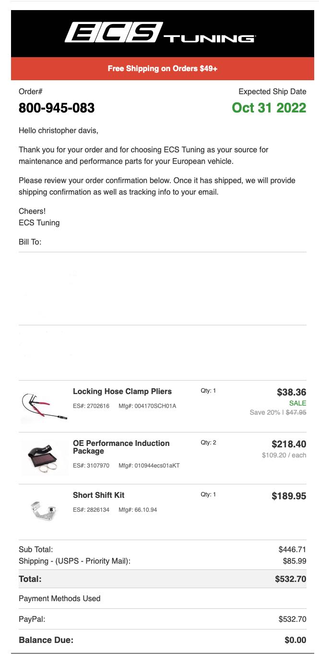Open the Short Shift Kit product image
Screen dimensions: 319x654
[x=44, y=510]
